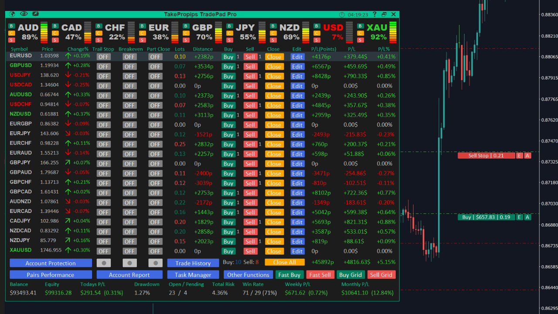Open the help question mark icon
The width and height of the screenshot is (558, 314).
tap(374, 14)
